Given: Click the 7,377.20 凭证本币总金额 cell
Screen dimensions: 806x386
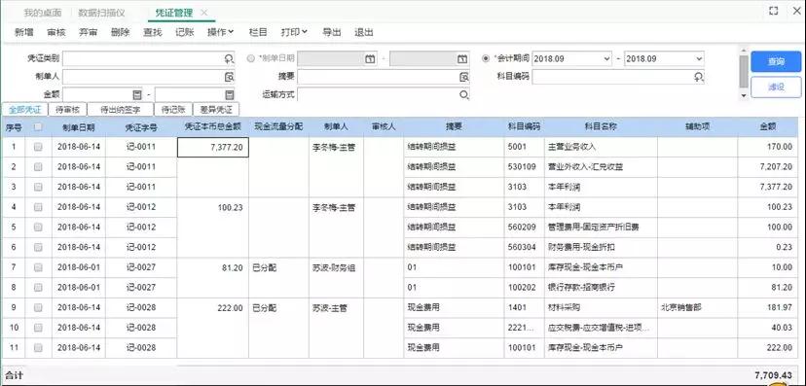Looking at the screenshot, I should (213, 147).
